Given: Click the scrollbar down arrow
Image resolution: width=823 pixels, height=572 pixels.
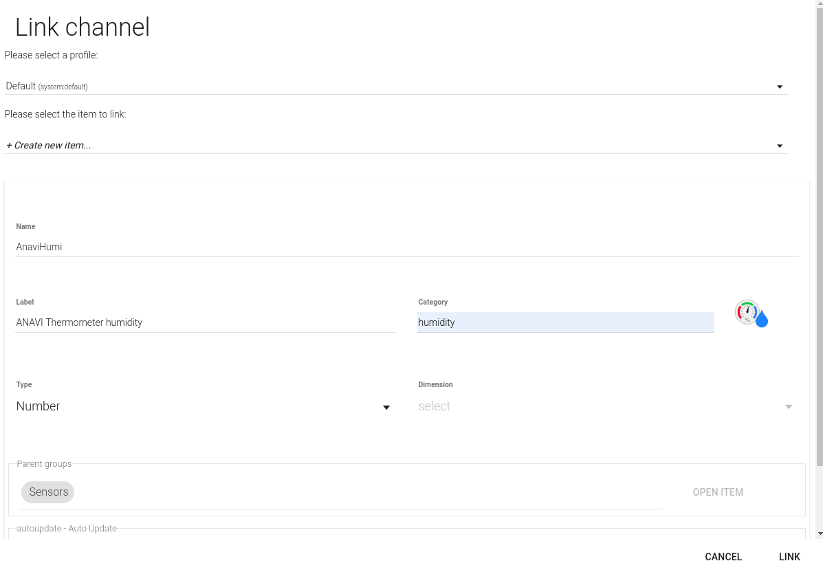Looking at the screenshot, I should click(820, 533).
